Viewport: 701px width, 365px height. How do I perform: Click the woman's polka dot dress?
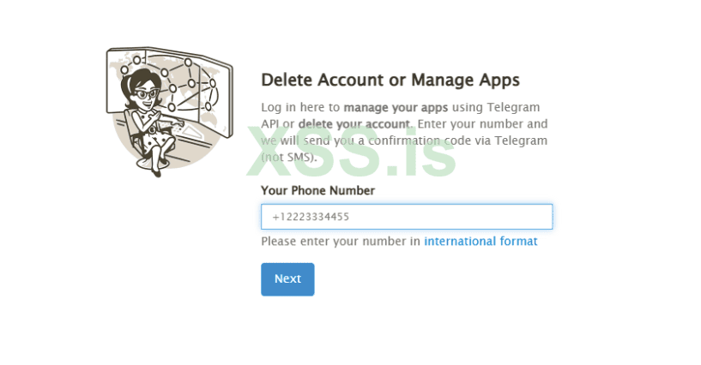pos(154,133)
